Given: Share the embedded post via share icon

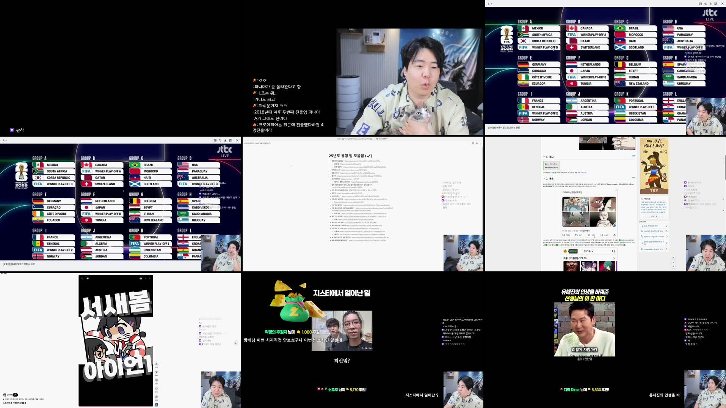Looking at the screenshot, I should (615, 235).
